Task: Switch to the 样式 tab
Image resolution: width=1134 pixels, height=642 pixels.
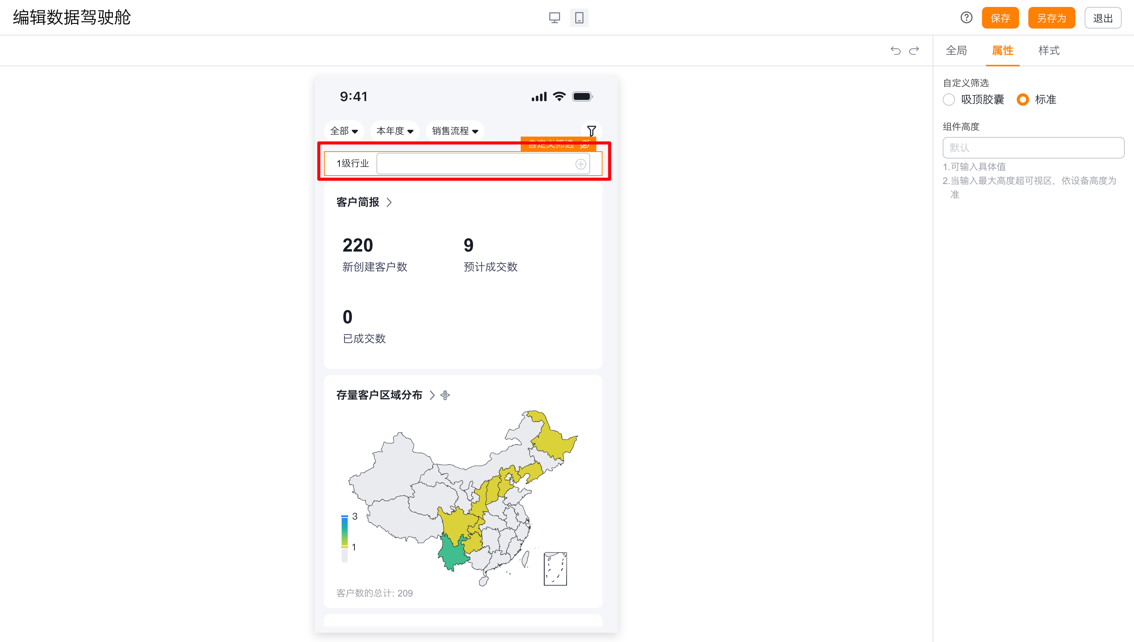Action: tap(1048, 51)
